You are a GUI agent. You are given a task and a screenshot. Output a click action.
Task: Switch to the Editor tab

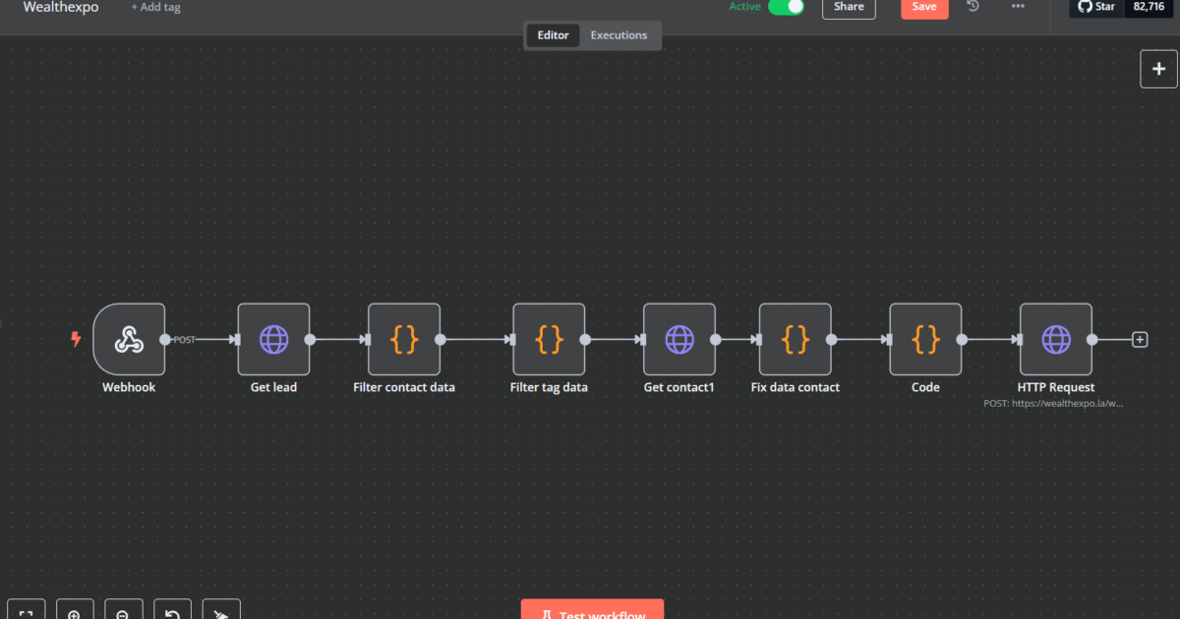pos(553,35)
